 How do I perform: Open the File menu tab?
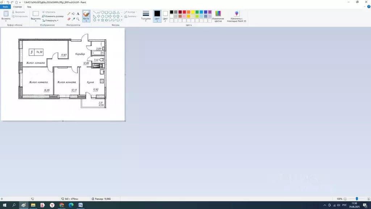pyautogui.click(x=5, y=7)
